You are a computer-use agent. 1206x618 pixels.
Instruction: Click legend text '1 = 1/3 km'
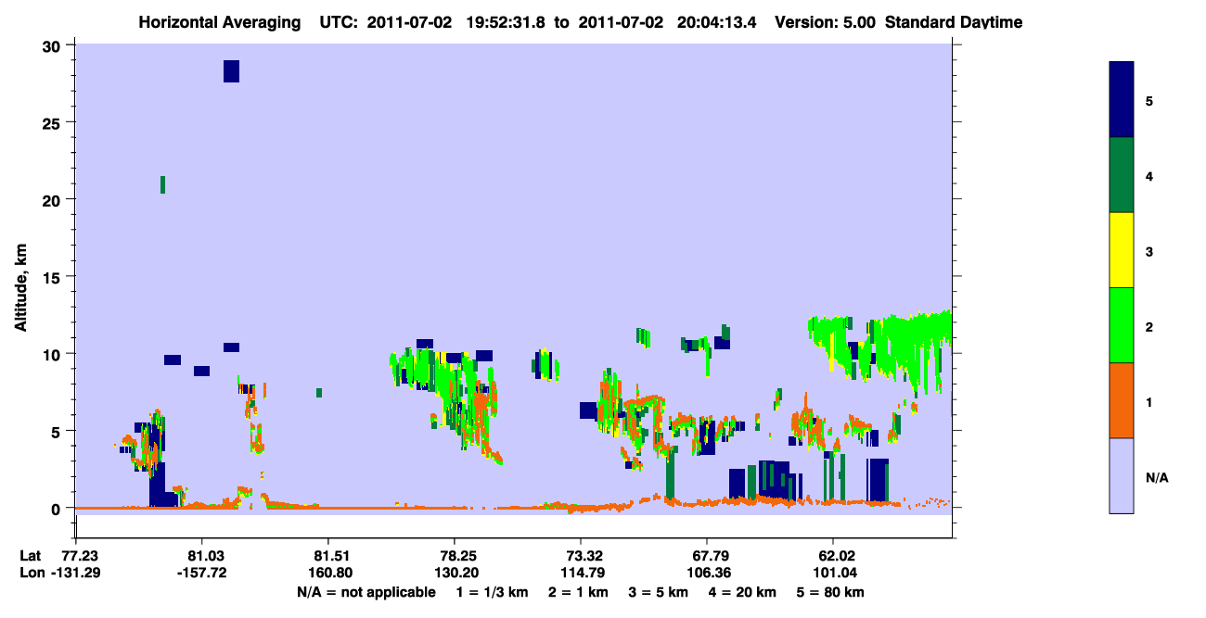491,592
